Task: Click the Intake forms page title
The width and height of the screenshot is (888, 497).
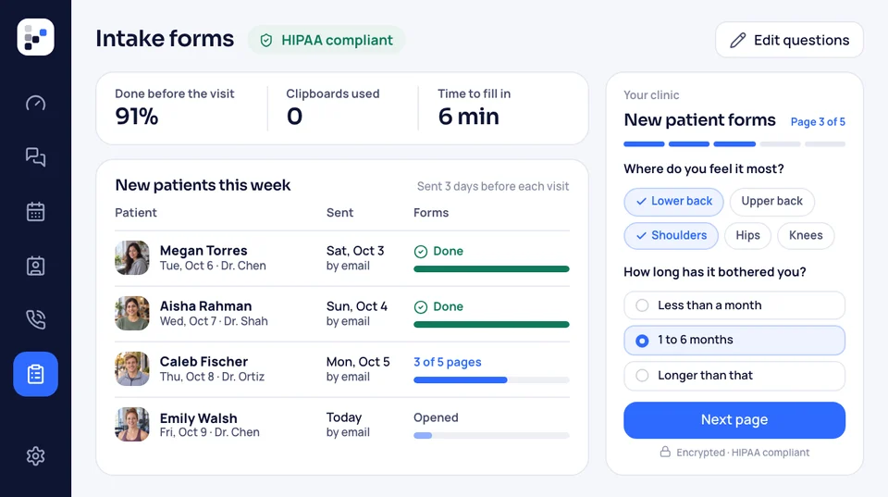Action: (x=165, y=39)
